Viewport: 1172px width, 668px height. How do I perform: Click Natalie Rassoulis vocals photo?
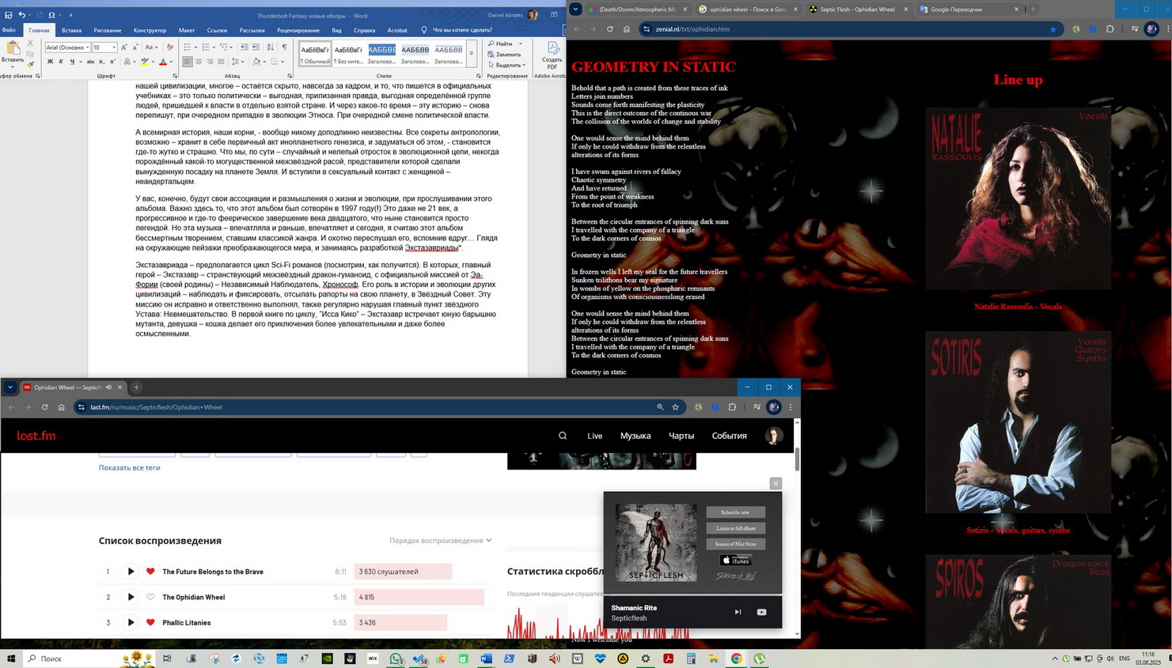click(1018, 199)
